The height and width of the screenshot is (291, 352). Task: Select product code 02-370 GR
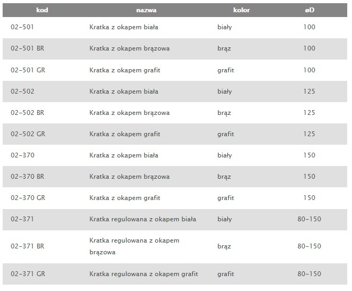click(x=28, y=198)
